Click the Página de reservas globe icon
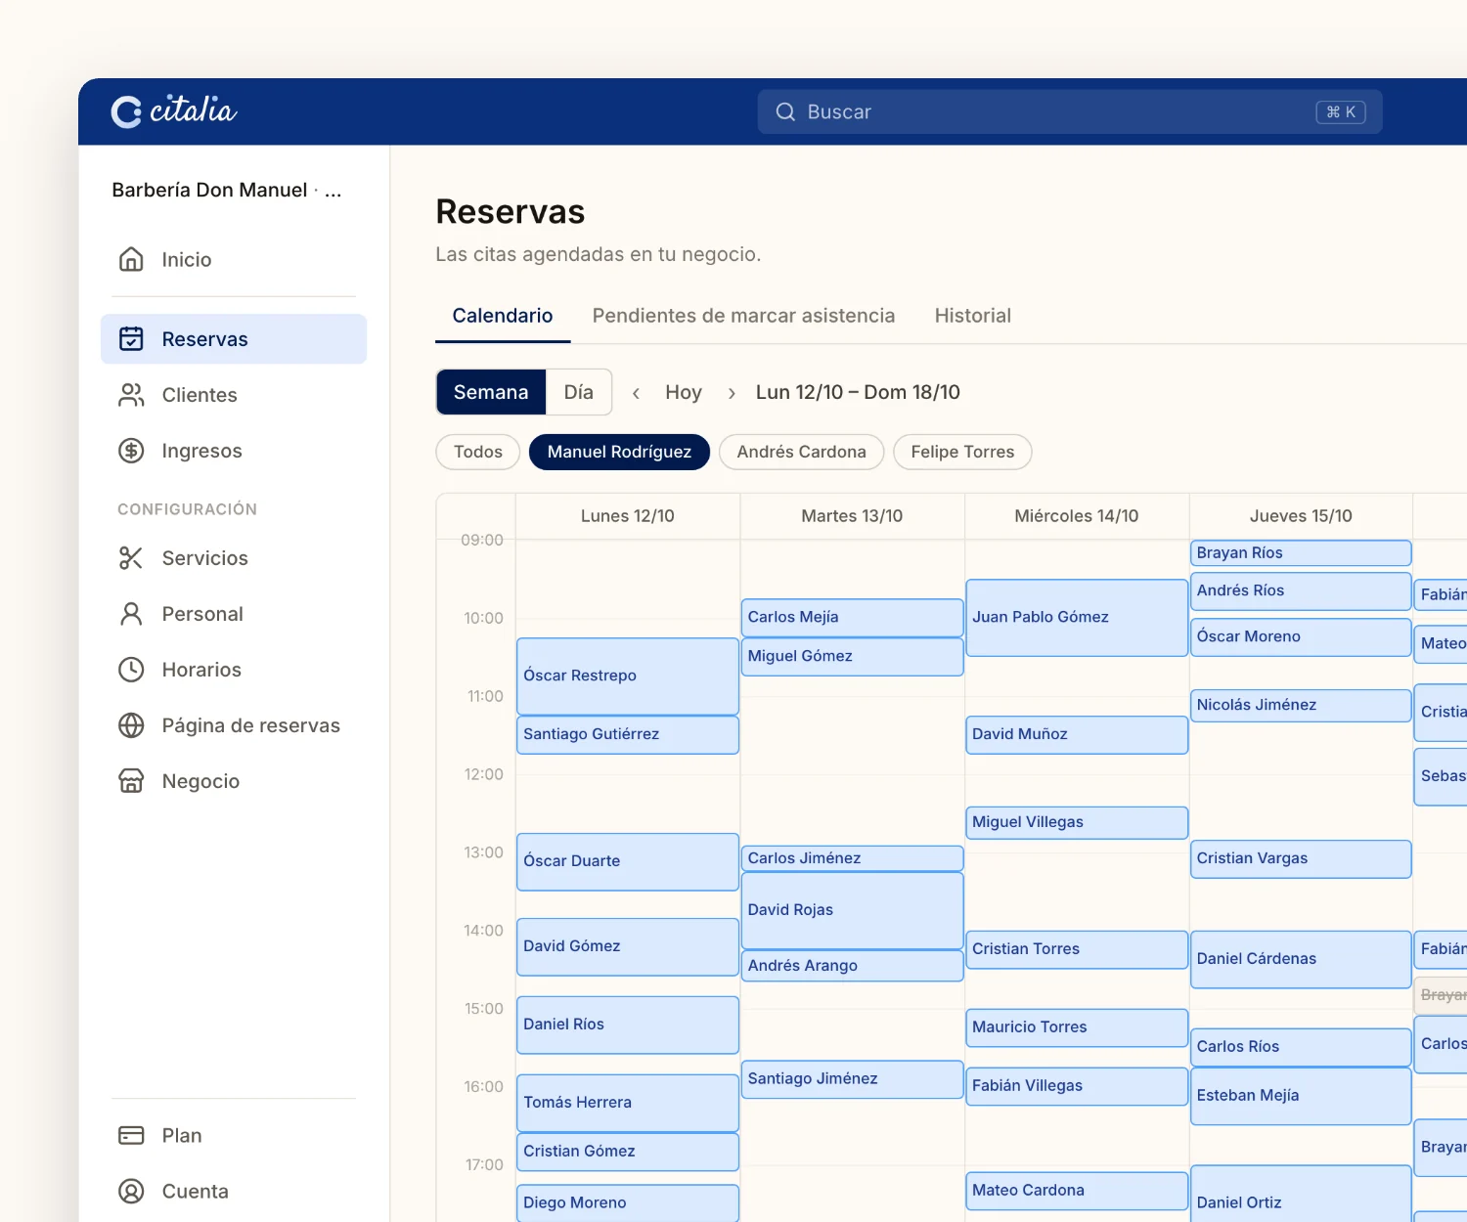This screenshot has height=1222, width=1467. click(x=131, y=725)
